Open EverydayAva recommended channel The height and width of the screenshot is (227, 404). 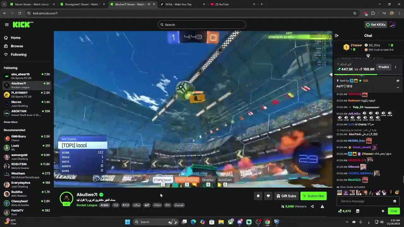[27, 184]
